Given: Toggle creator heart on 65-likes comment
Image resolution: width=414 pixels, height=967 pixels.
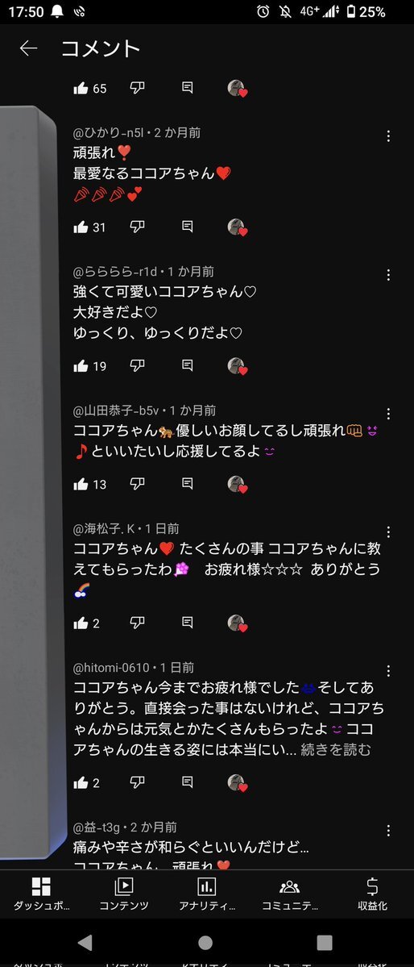Looking at the screenshot, I should (x=237, y=88).
